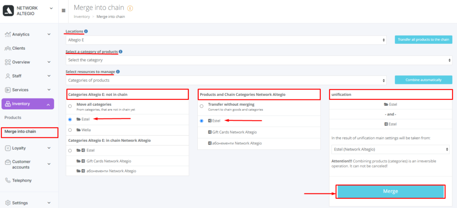Image resolution: width=457 pixels, height=208 pixels.
Task: Click the Inventory breadcrumb link
Action: (82, 16)
